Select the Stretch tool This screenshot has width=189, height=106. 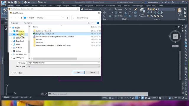(119, 16)
